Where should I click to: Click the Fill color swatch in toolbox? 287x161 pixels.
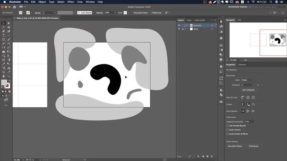tap(4, 82)
